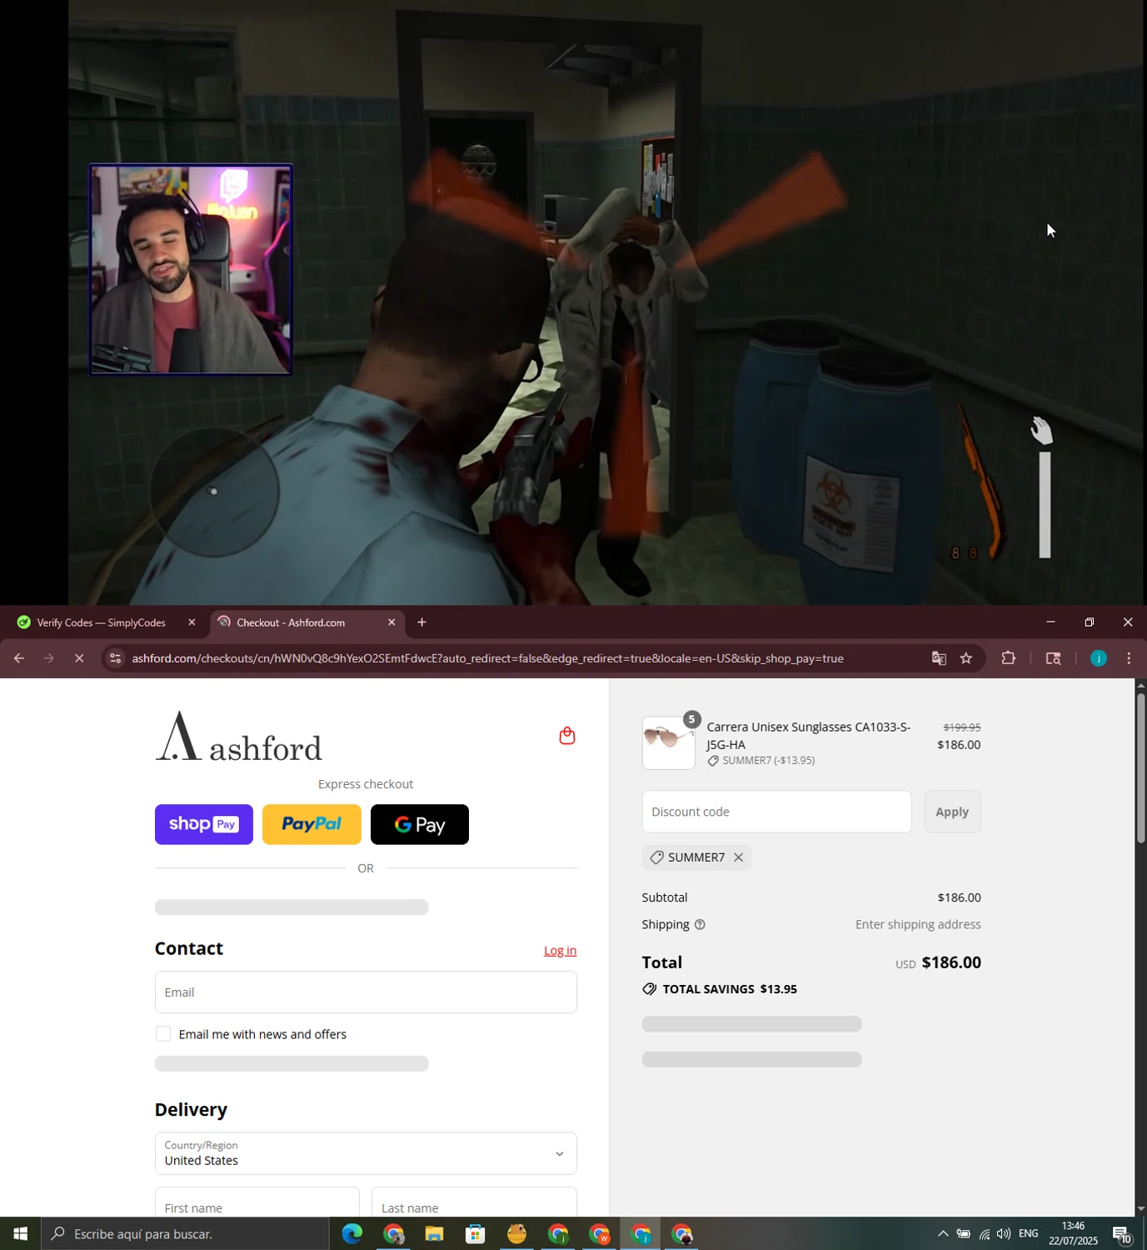Bookmark this page with the star icon

pyautogui.click(x=966, y=658)
